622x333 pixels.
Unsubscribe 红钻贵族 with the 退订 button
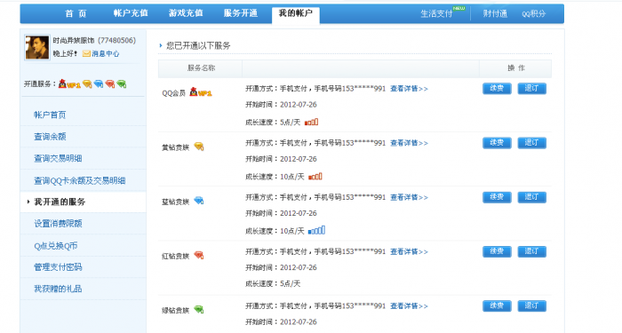(x=531, y=251)
